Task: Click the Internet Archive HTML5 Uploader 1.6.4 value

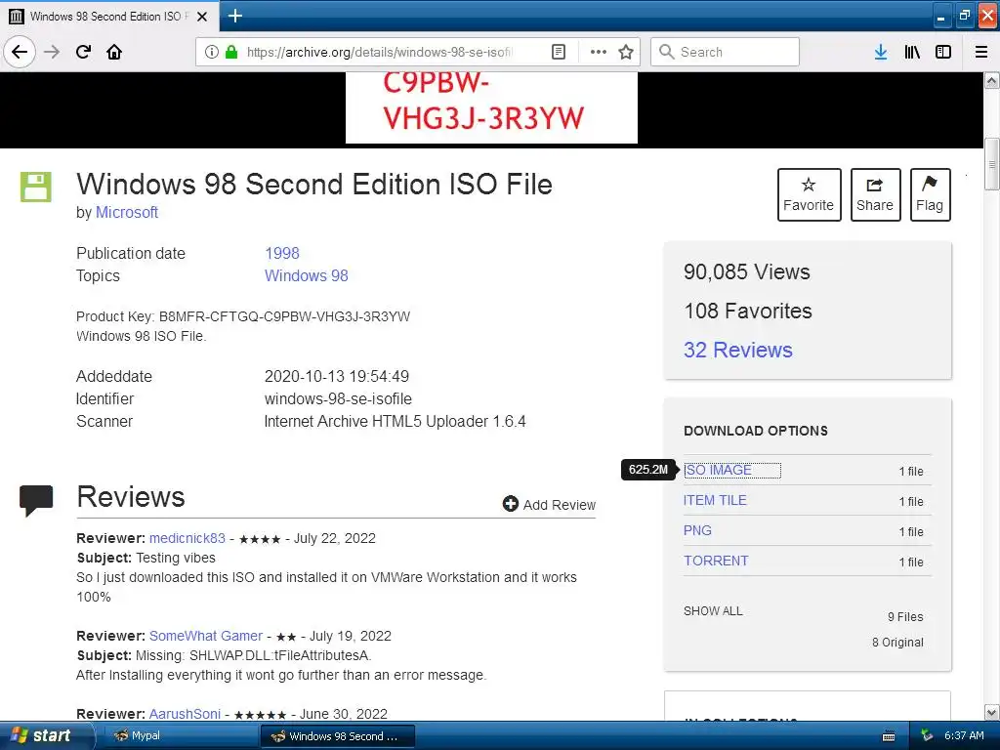Action: (395, 421)
